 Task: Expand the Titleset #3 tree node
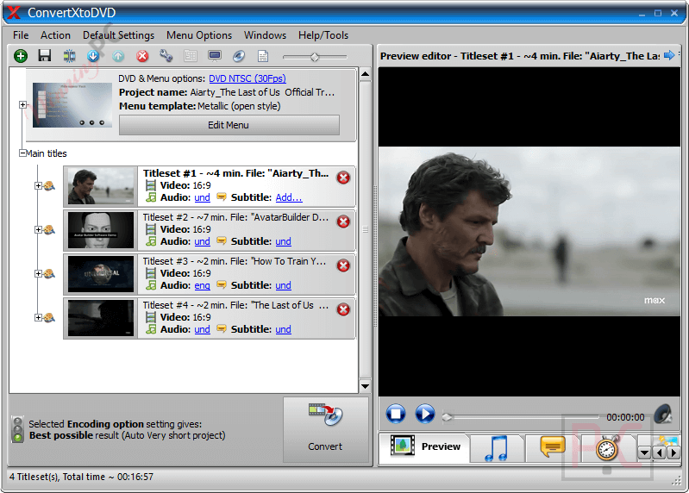tap(38, 273)
